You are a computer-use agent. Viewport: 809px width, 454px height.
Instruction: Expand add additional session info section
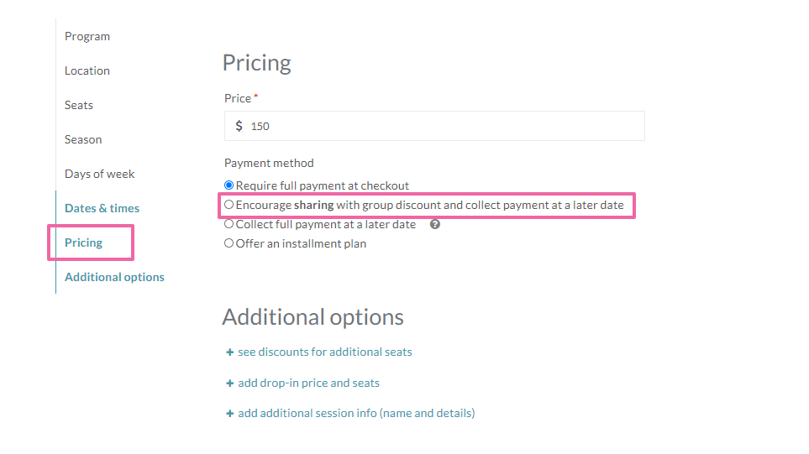click(x=356, y=414)
